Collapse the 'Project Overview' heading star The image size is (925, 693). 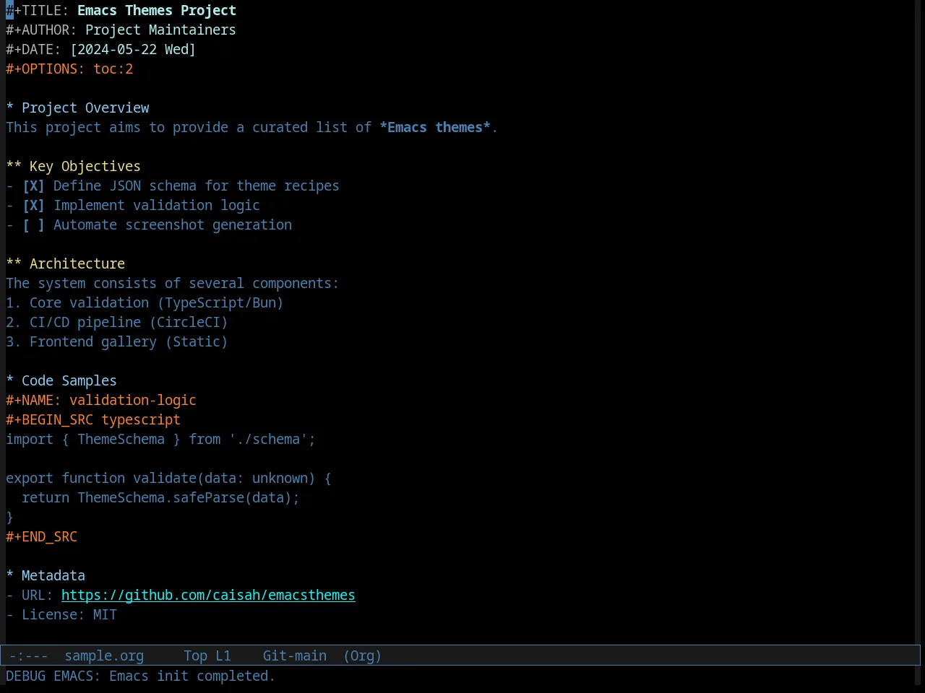tap(9, 108)
